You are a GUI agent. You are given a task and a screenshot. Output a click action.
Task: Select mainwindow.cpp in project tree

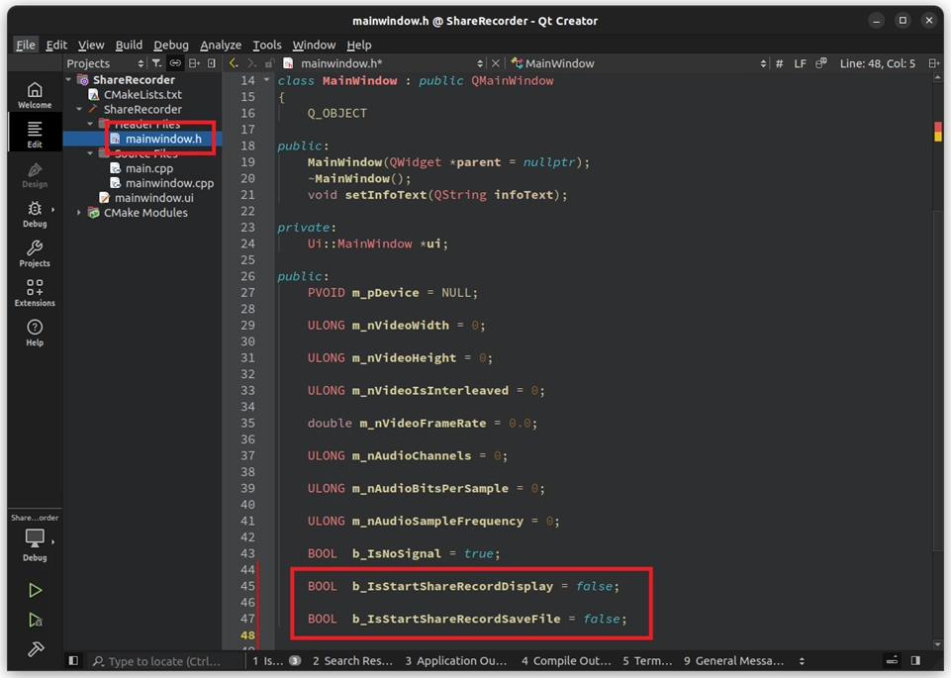[x=169, y=183]
